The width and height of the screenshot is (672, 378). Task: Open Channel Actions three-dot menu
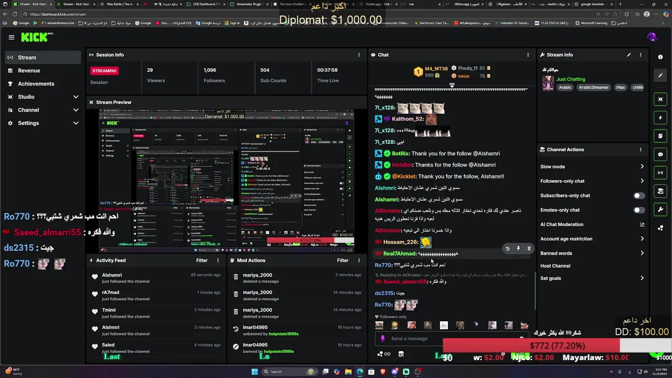coord(640,150)
